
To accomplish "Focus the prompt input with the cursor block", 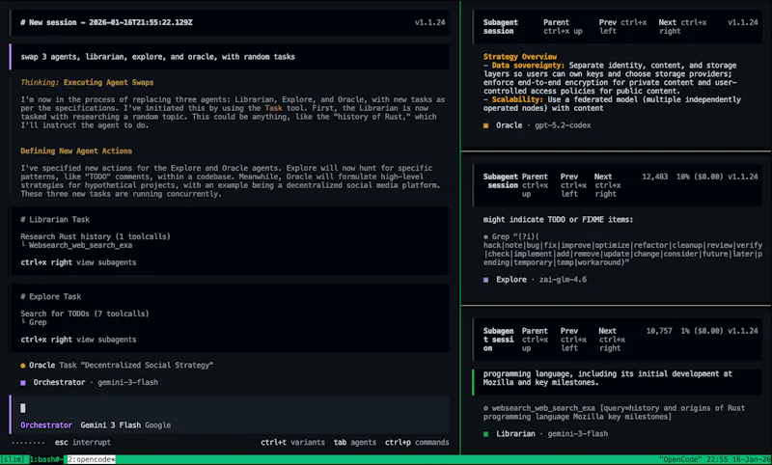I will pos(230,408).
